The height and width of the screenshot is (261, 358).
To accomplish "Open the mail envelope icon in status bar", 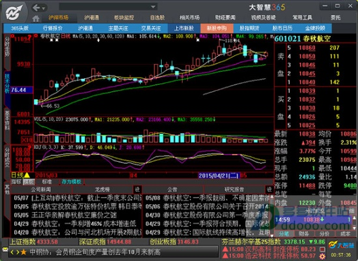I will (x=5, y=249).
